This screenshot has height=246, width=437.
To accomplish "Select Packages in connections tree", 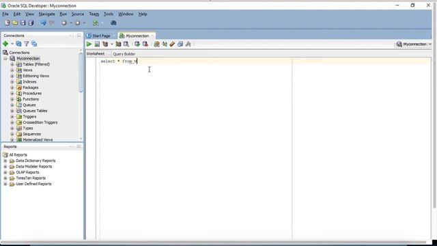I will 30,87.
